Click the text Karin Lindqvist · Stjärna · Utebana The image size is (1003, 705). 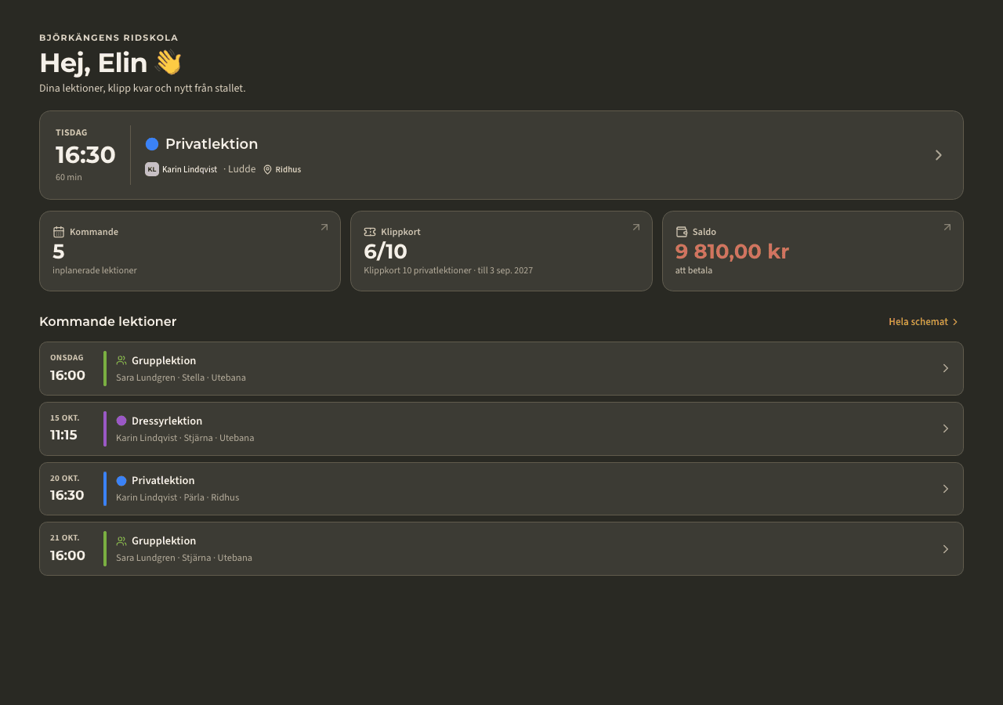coord(185,438)
